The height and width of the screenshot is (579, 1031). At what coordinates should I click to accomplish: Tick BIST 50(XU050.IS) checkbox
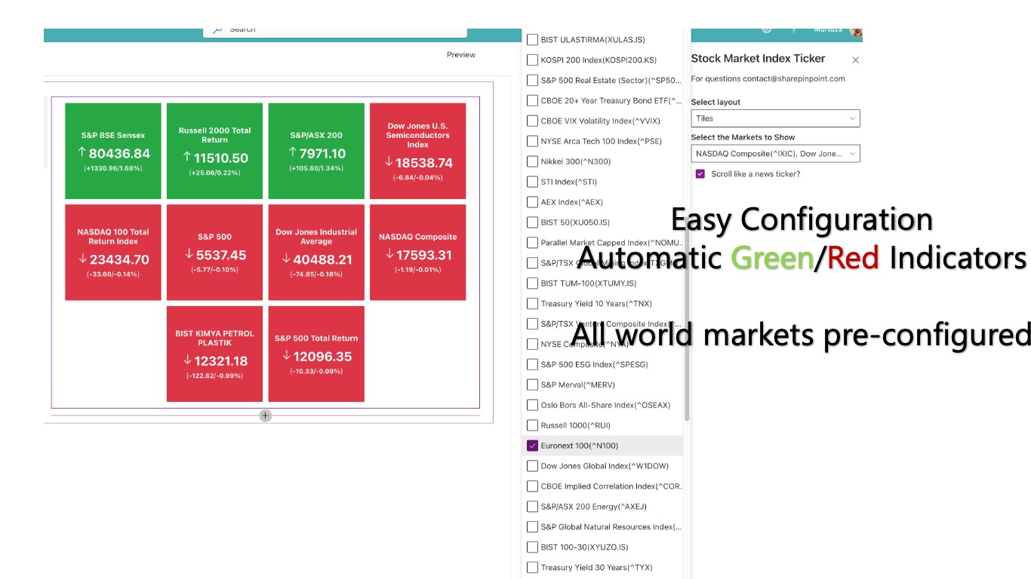[x=533, y=222]
